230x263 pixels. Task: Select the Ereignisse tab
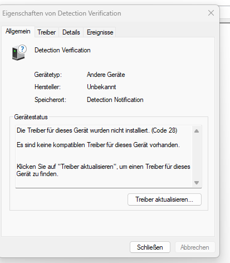point(100,32)
